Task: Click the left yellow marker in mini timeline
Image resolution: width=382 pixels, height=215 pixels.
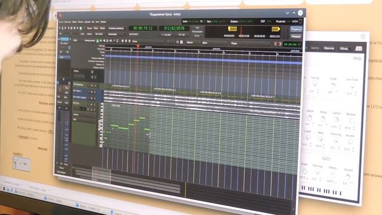Action: point(232,29)
